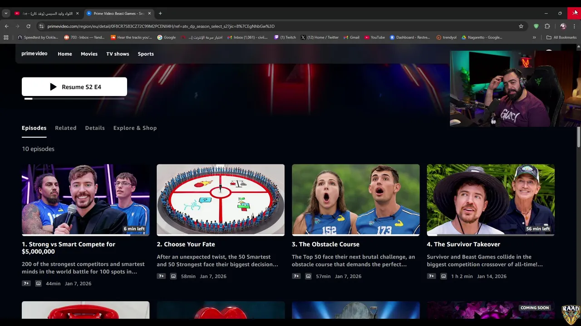Click the 7+ rating badge of episode 2
The height and width of the screenshot is (326, 581).
[x=161, y=276]
